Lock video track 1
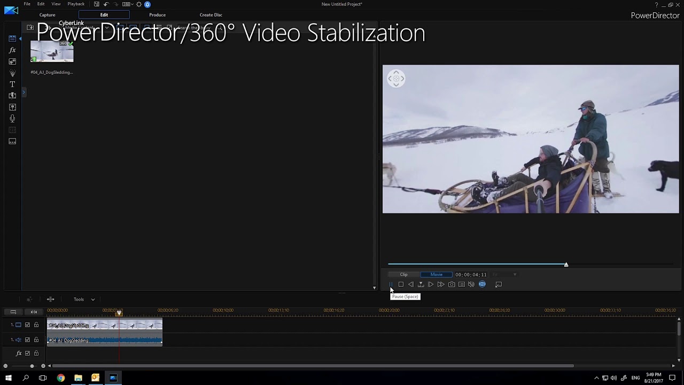Viewport: 684px width, 385px height. 36,325
